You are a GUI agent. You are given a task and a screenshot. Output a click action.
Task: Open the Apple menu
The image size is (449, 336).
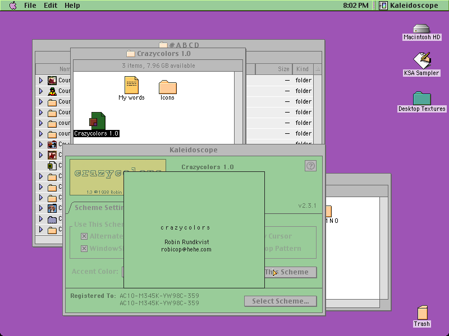point(13,6)
